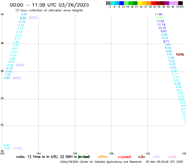The image size is (186, 164).
Task: Click the wave height value 4.77
Action: pyautogui.click(x=17, y=39)
